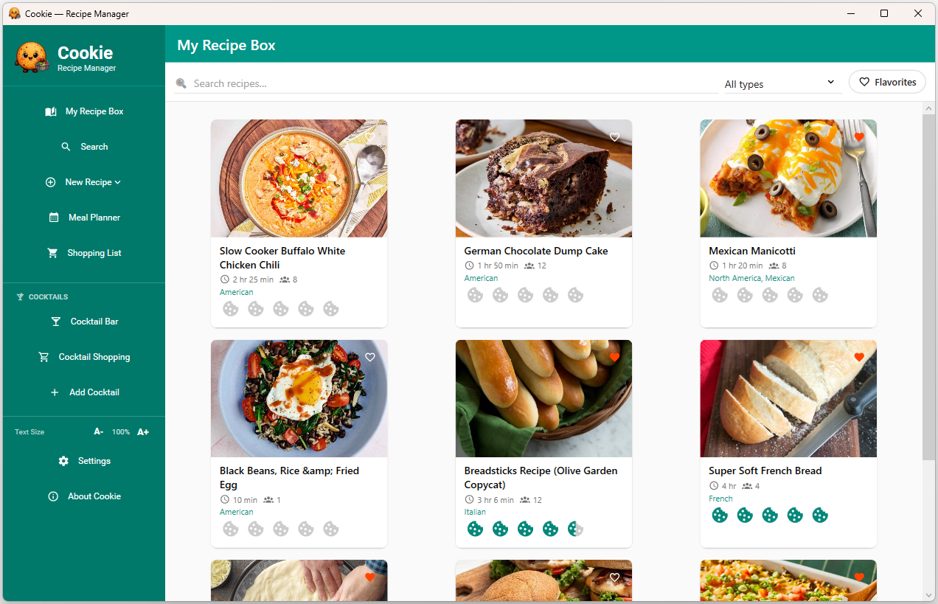
Task: Open Settings
Action: [84, 461]
